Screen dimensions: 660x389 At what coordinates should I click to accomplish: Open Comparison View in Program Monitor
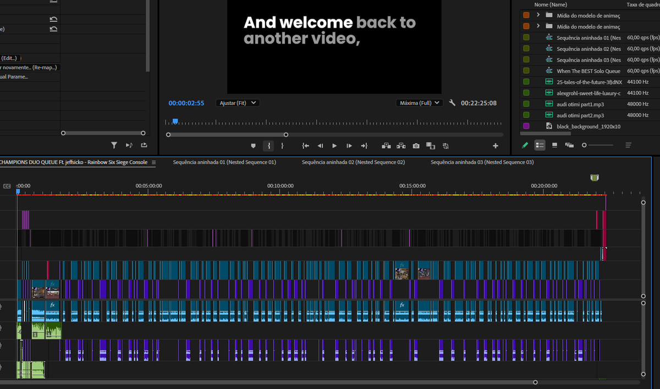[x=431, y=146]
